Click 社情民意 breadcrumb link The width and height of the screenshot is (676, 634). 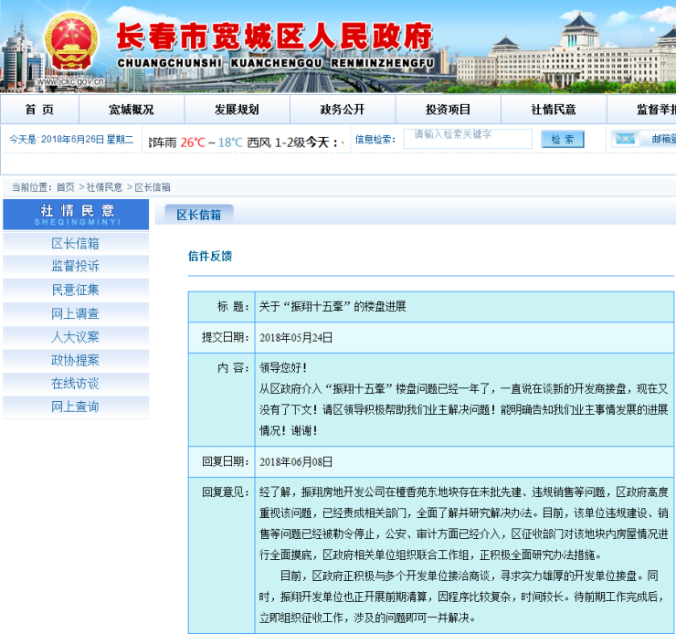pyautogui.click(x=104, y=187)
